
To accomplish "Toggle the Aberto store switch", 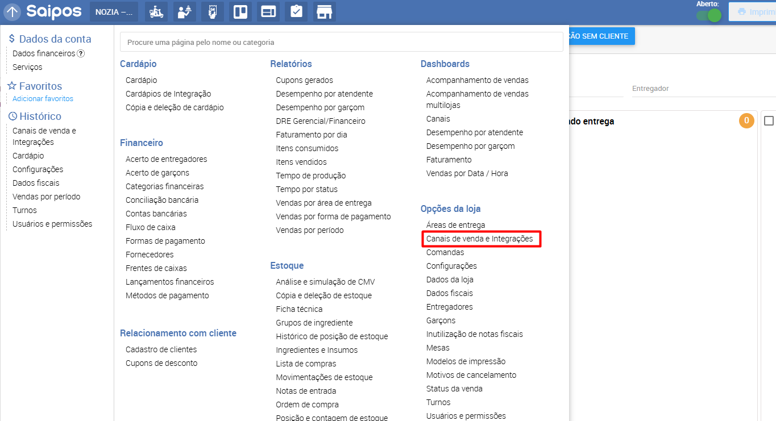I will click(709, 15).
